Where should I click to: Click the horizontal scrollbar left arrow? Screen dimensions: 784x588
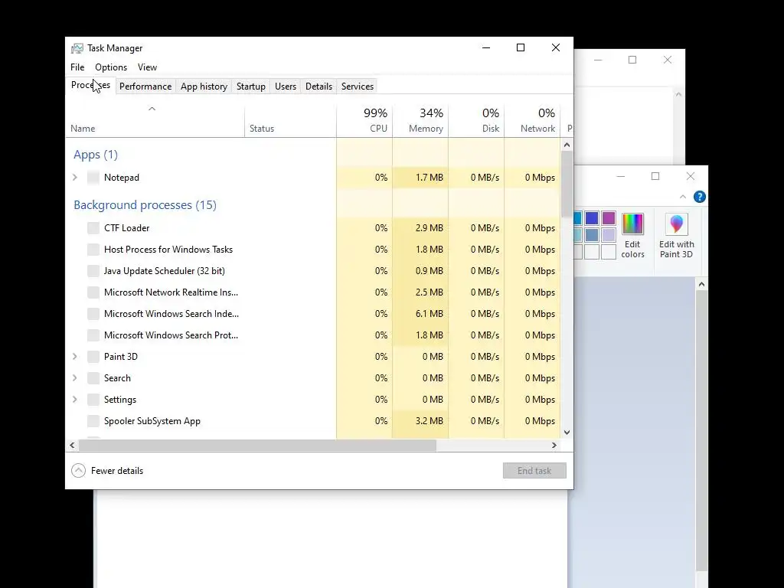(x=73, y=445)
